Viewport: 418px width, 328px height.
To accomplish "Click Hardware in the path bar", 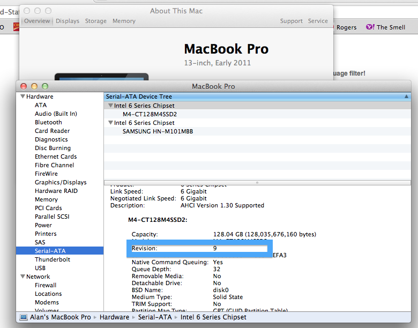I will tap(114, 317).
